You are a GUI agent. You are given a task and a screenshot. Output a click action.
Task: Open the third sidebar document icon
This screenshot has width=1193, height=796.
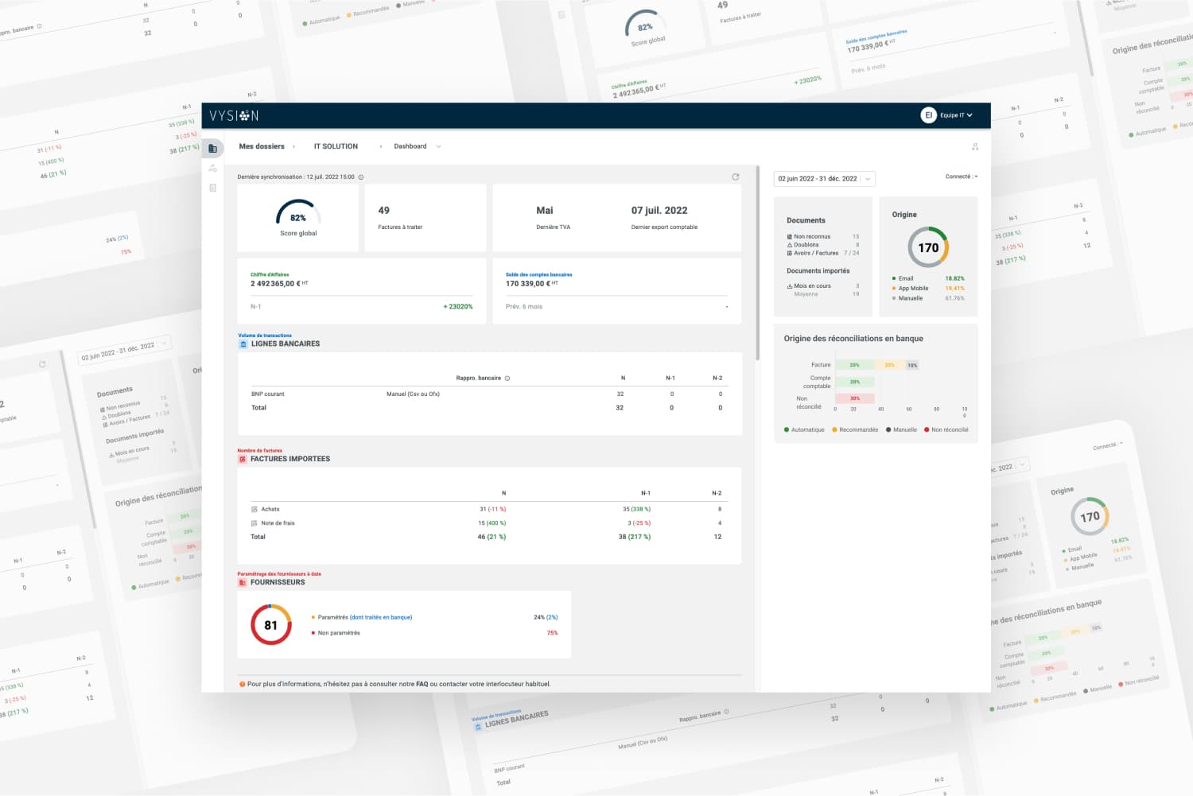point(212,188)
